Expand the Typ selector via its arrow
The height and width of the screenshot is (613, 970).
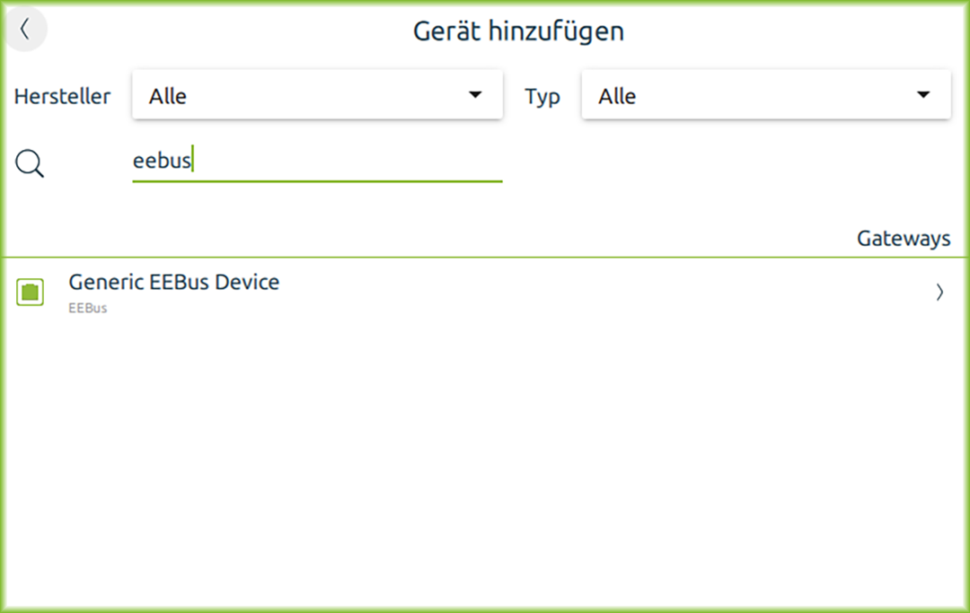(x=922, y=94)
